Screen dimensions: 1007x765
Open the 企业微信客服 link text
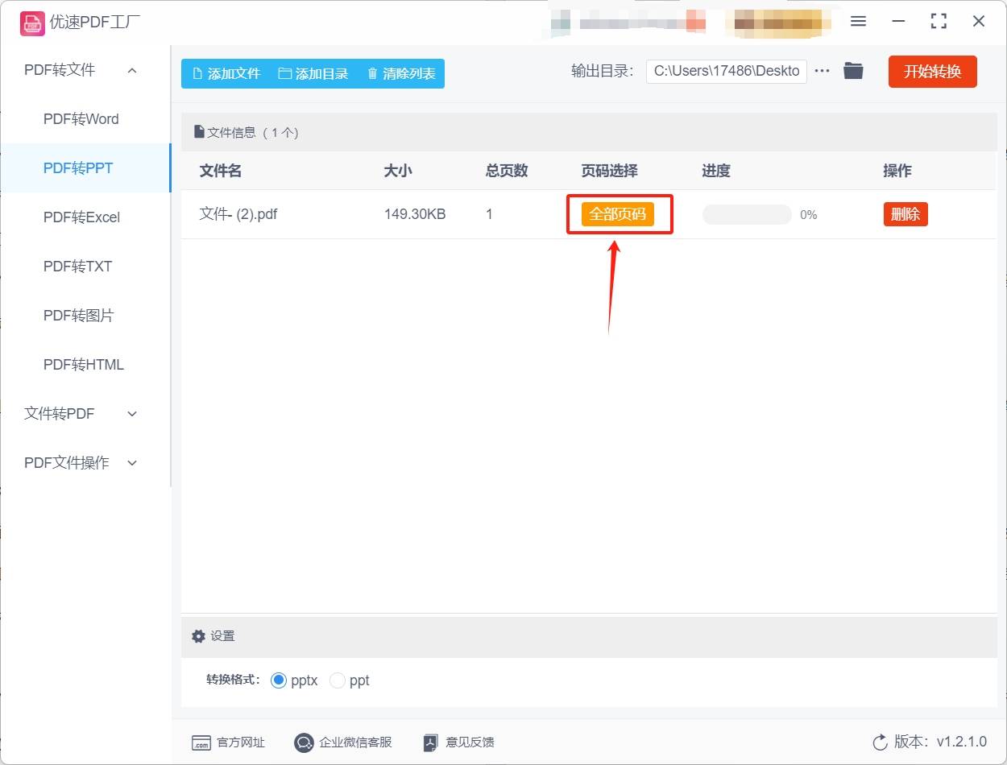click(356, 742)
